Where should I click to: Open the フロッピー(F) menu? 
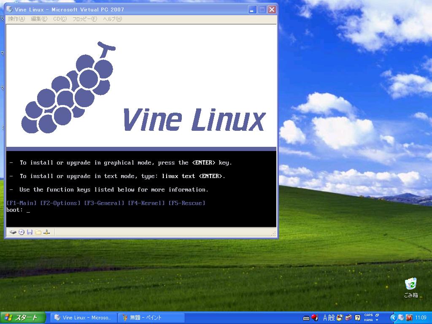(85, 19)
